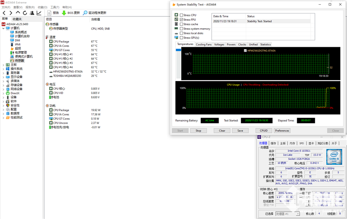The height and width of the screenshot is (219, 347).
Task: Click the up-level arrow in AIDA64 toolbar
Action: pos(18,13)
